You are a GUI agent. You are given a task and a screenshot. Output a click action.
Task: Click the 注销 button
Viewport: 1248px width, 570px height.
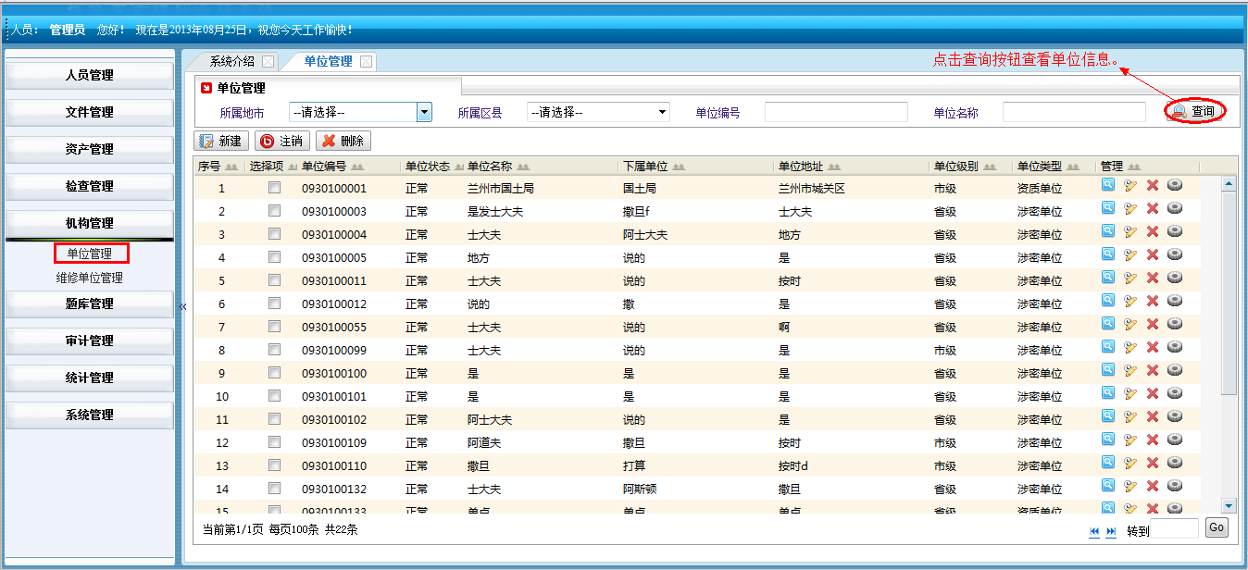281,141
